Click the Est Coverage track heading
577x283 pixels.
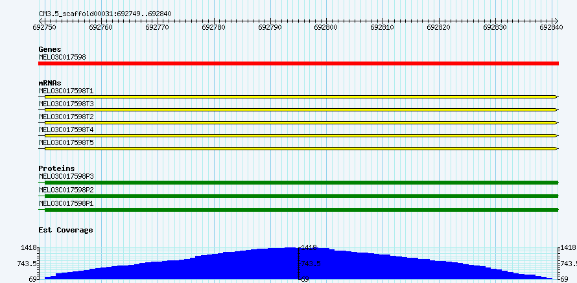(65, 230)
